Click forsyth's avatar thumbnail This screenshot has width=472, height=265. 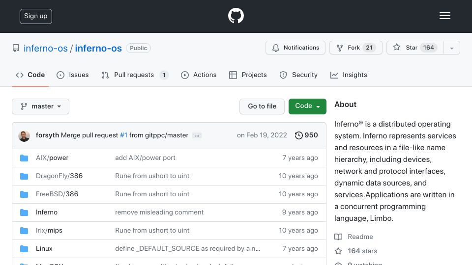(24, 136)
